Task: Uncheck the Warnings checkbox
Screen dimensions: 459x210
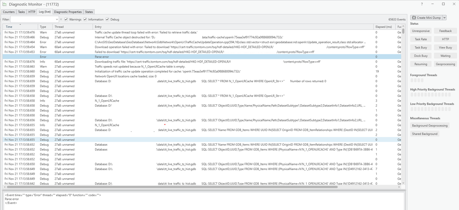Action: (67, 19)
